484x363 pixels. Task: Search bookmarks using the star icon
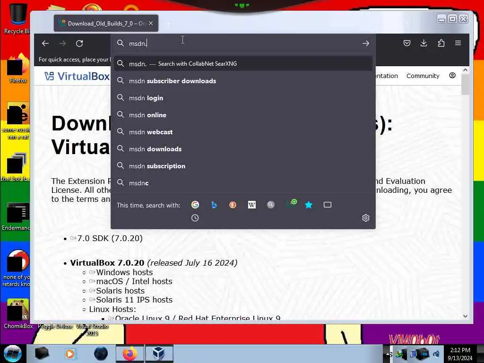tap(309, 205)
